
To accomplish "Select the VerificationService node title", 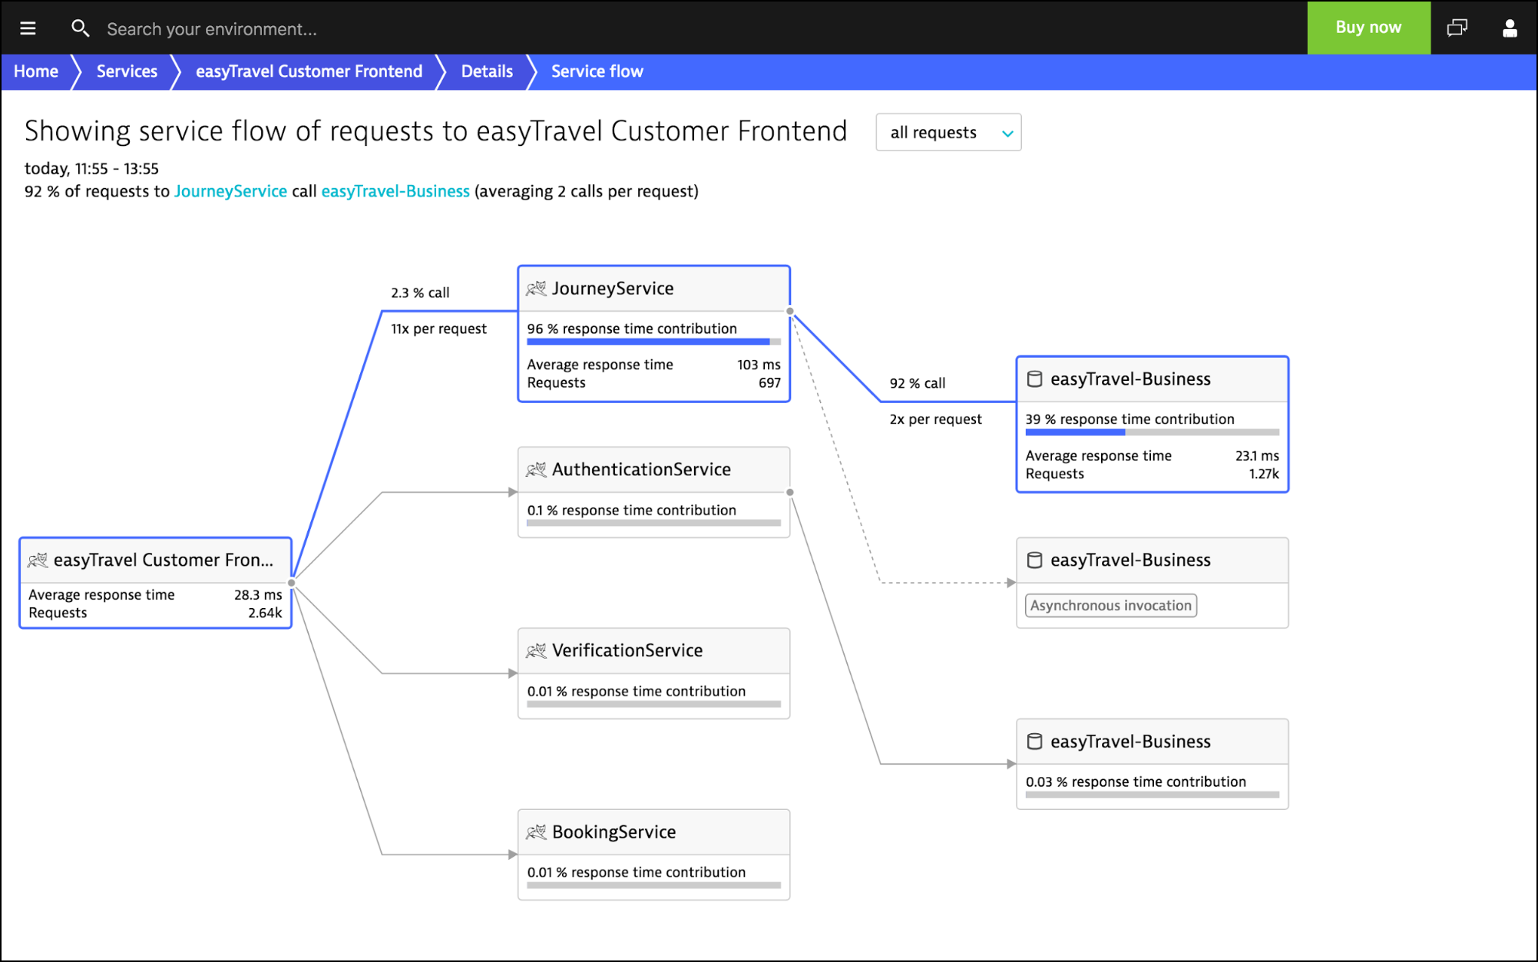I will coord(627,651).
